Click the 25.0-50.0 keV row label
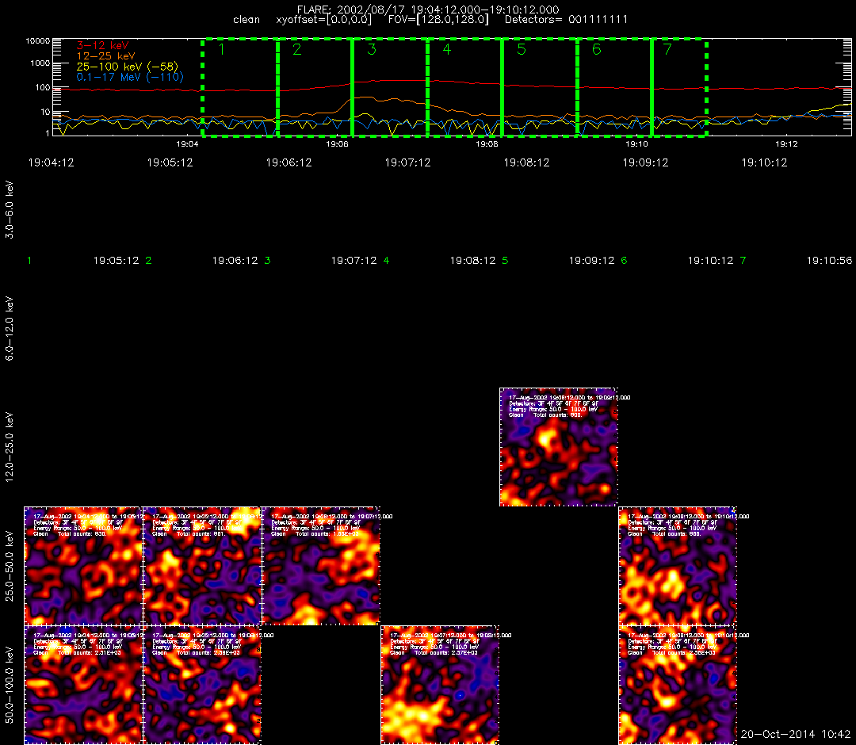The height and width of the screenshot is (745, 856). 10,566
